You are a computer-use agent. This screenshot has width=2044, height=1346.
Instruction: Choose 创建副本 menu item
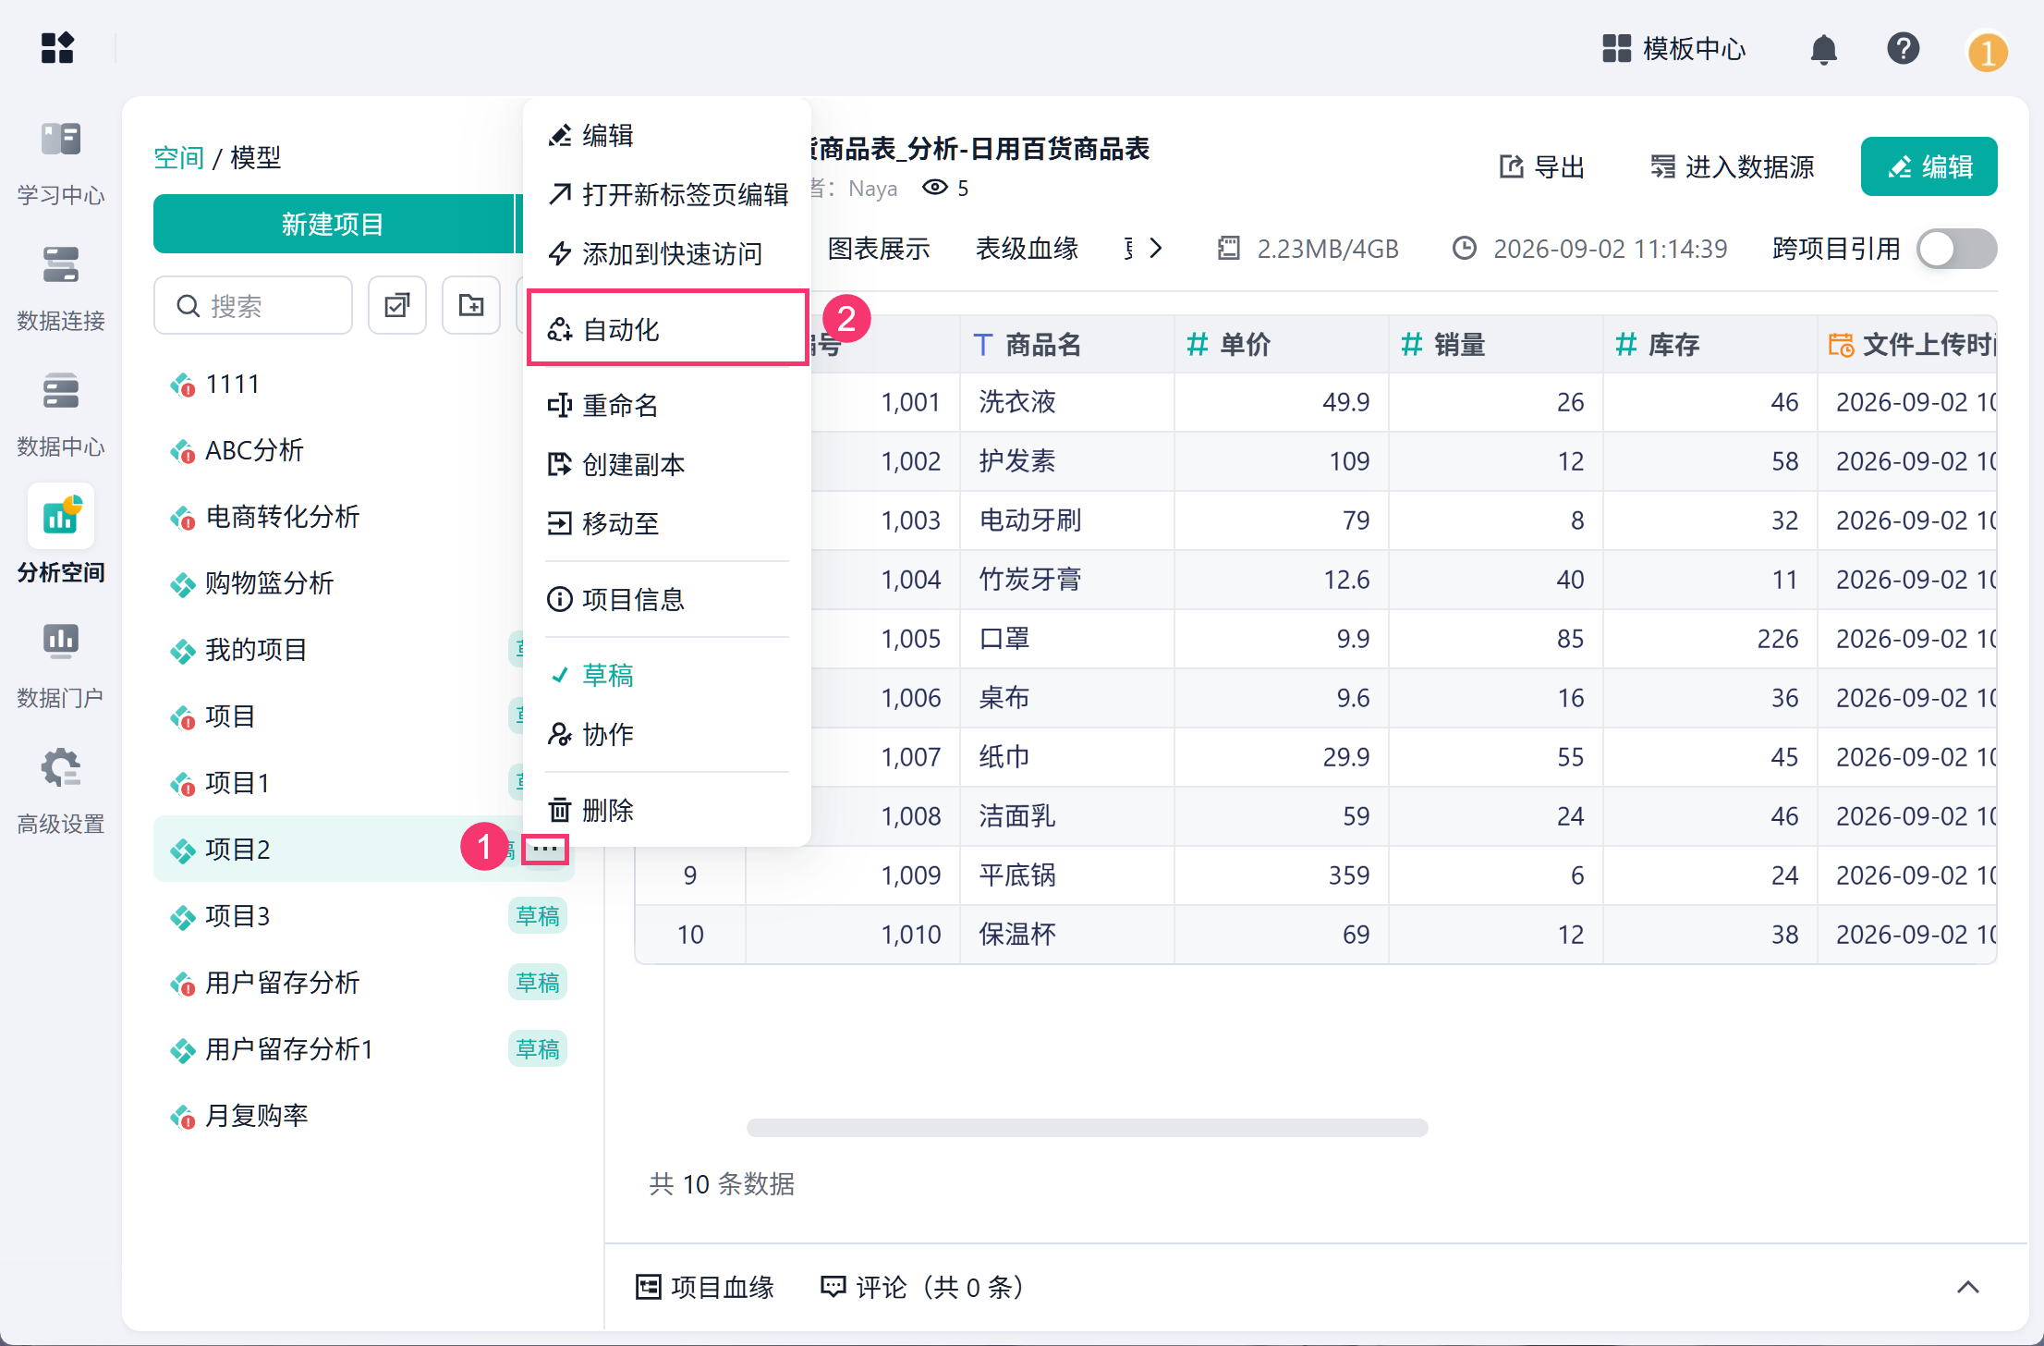click(x=667, y=464)
